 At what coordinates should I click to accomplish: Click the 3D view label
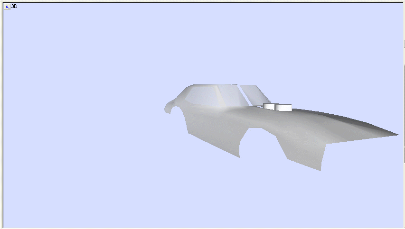tap(14, 7)
